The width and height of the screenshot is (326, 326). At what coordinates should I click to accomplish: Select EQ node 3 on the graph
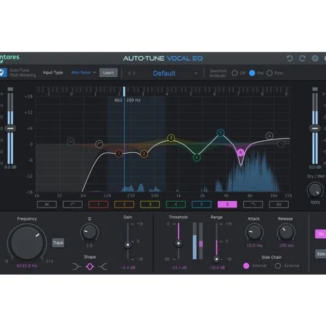tap(171, 138)
